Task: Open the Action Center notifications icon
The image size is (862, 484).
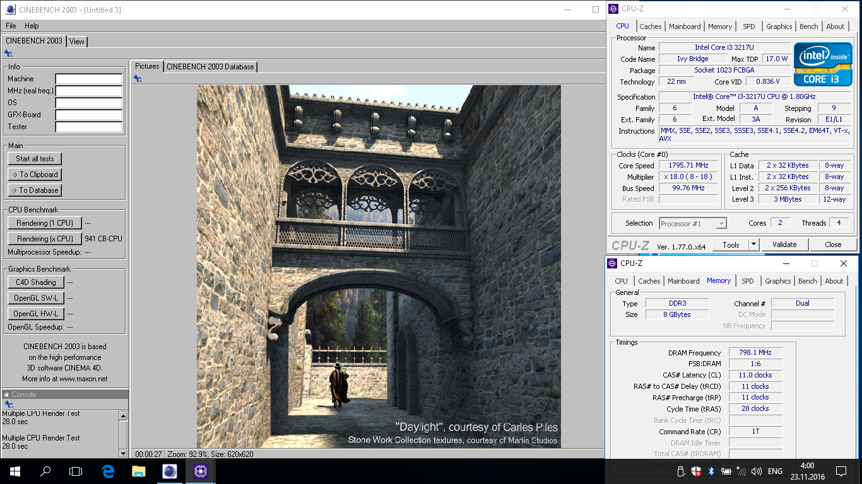Action: click(841, 471)
